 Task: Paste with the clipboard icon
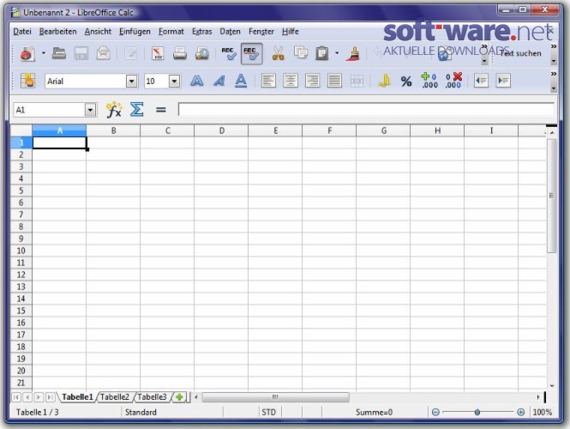(322, 53)
